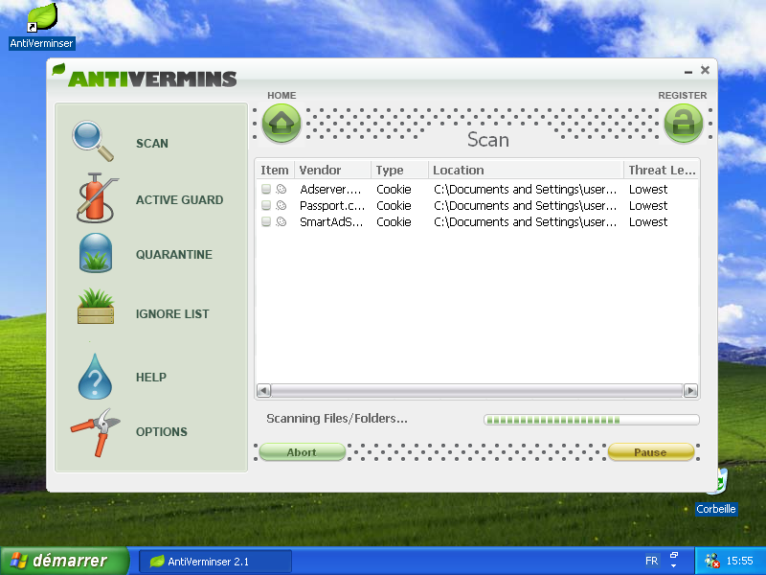Viewport: 766px width, 575px height.
Task: Click the location path in Passport row
Action: click(525, 205)
